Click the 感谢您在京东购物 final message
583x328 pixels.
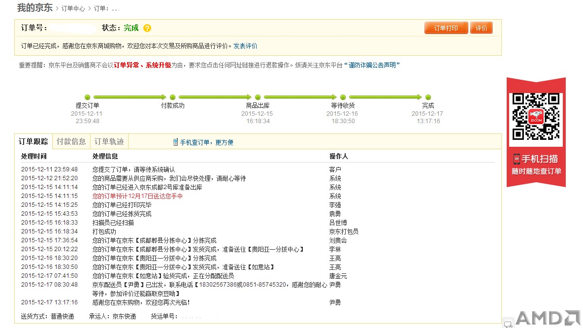(x=141, y=302)
